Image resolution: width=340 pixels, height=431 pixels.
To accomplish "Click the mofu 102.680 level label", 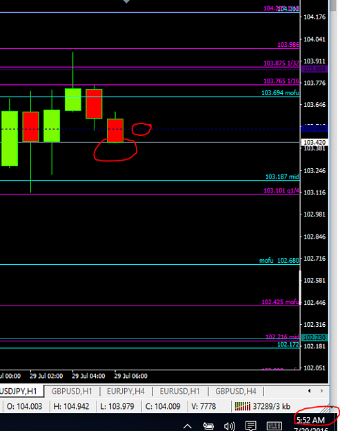I will 279,260.
